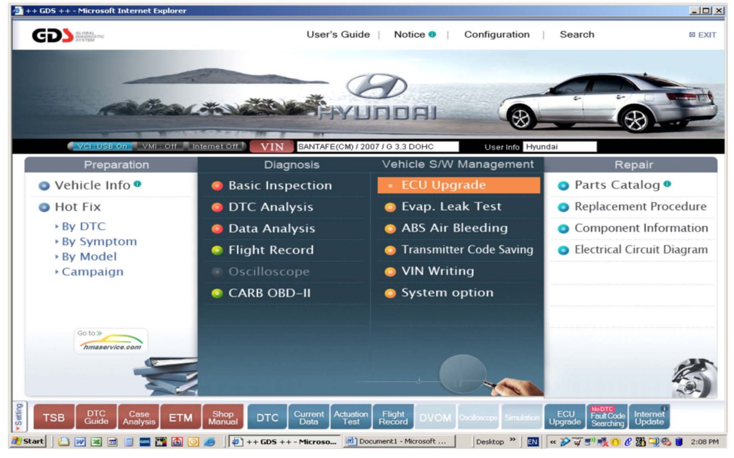Open the User's Guide menu

click(x=338, y=35)
